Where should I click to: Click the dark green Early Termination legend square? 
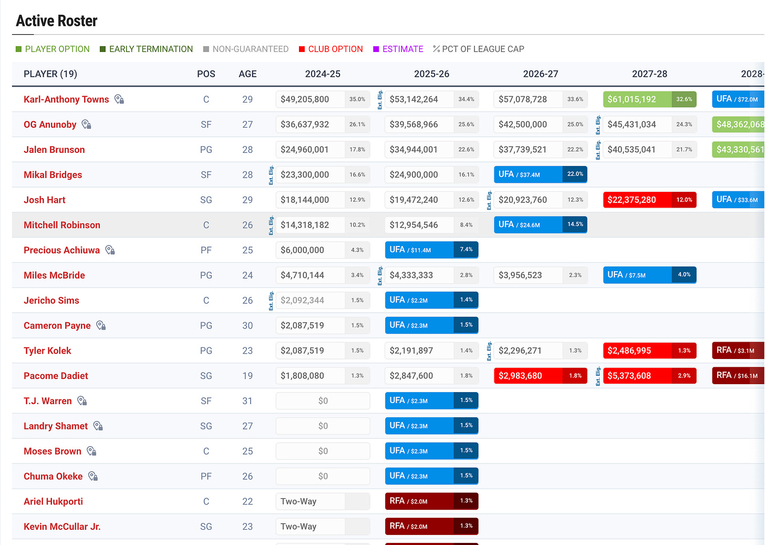[103, 49]
